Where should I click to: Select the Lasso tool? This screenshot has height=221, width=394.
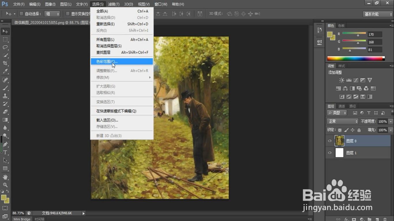pyautogui.click(x=5, y=47)
